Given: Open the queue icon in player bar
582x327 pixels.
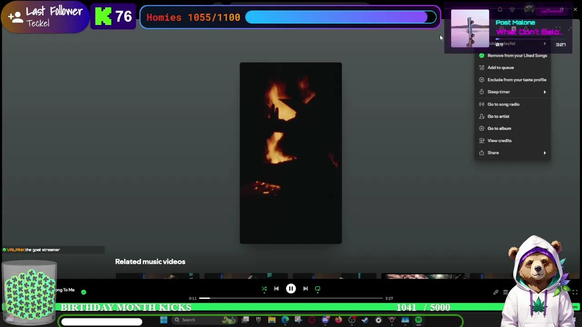Looking at the screenshot, I should [506, 292].
